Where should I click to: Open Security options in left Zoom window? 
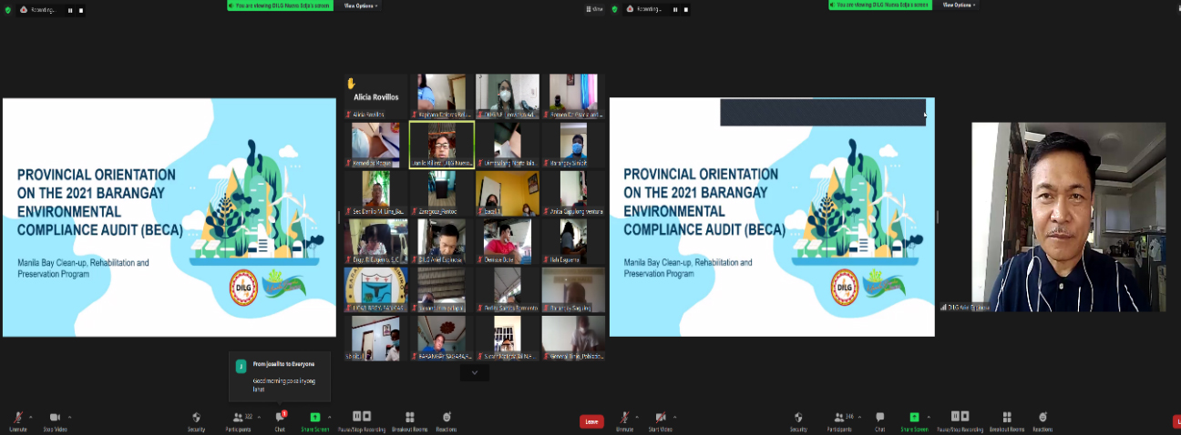click(196, 420)
